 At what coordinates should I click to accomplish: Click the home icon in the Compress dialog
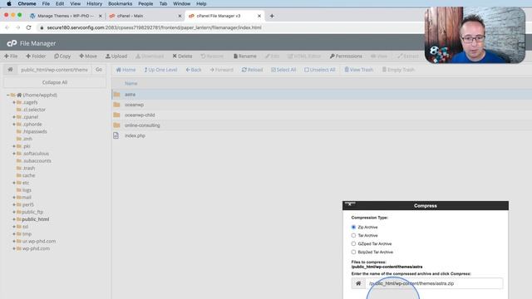coord(358,283)
